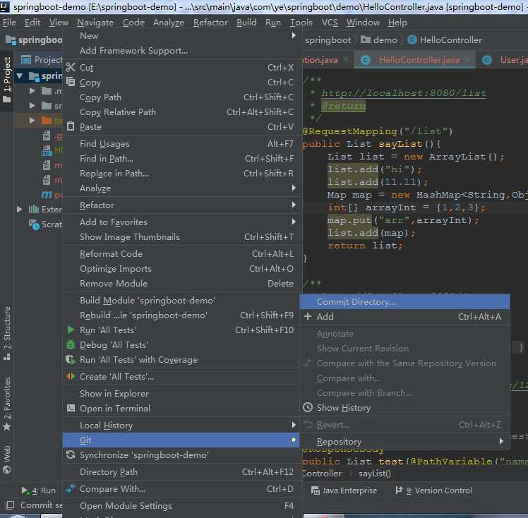Image resolution: width=528 pixels, height=518 pixels.
Task: Choose Optimize Imports
Action: [x=181, y=269]
